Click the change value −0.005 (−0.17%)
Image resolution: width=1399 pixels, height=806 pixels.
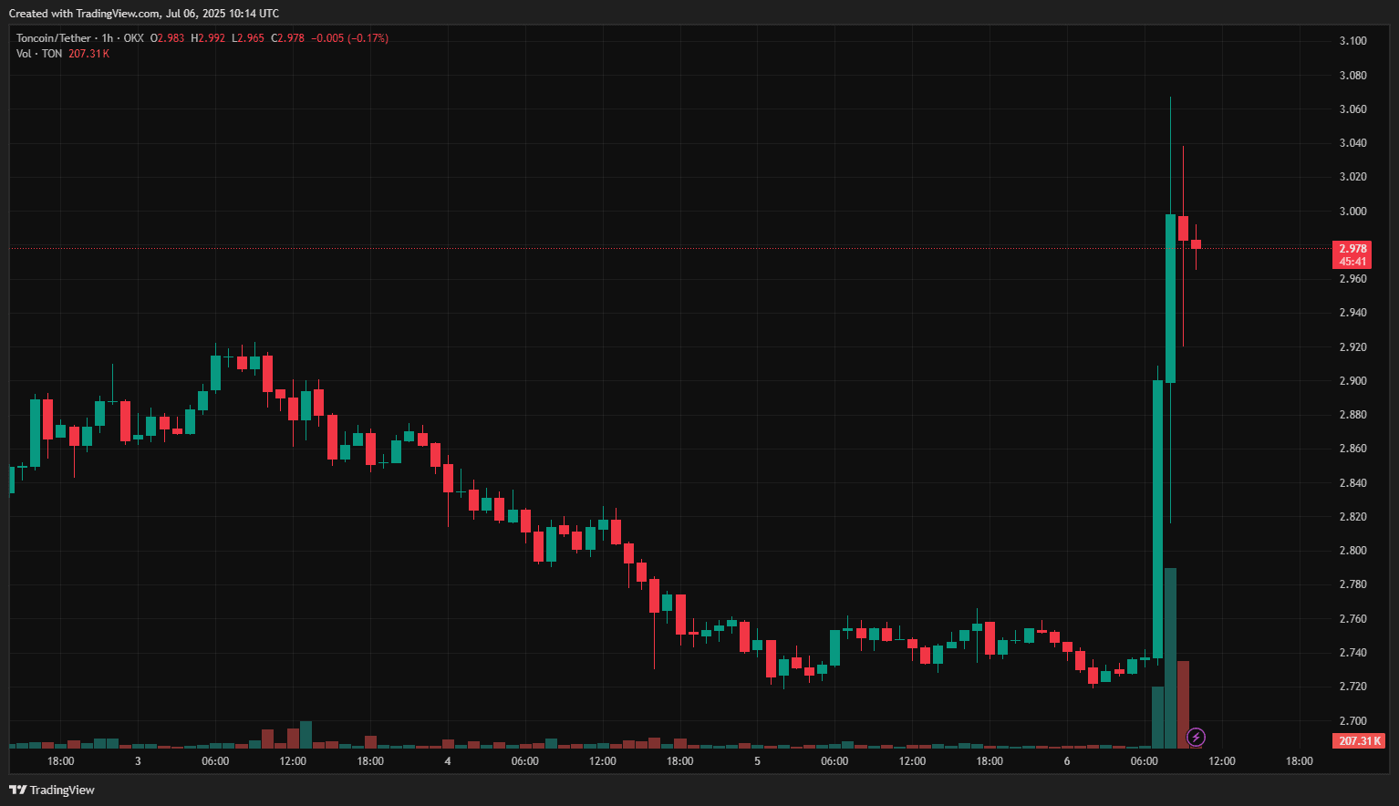tap(350, 38)
